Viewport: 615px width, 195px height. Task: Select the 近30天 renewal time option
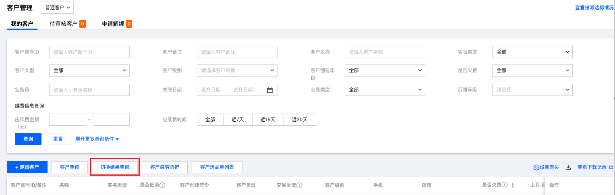(x=300, y=120)
